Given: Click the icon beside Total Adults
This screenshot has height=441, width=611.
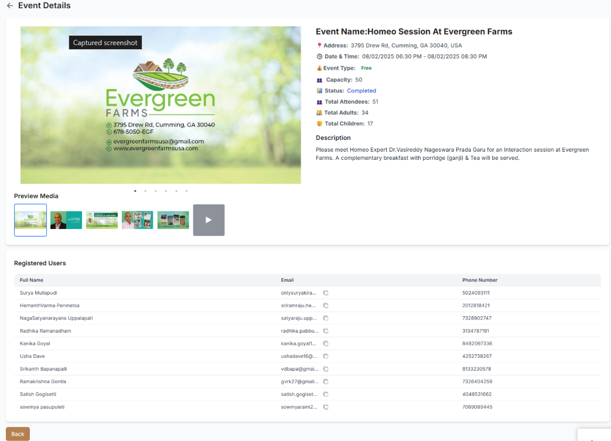Looking at the screenshot, I should pyautogui.click(x=319, y=112).
